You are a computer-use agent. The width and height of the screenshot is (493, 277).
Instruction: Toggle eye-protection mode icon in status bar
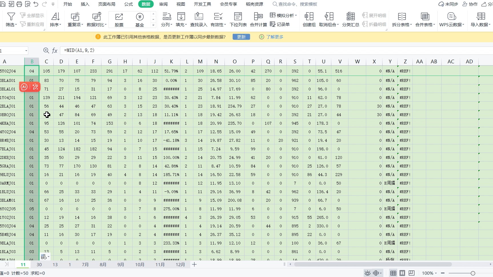point(368,273)
